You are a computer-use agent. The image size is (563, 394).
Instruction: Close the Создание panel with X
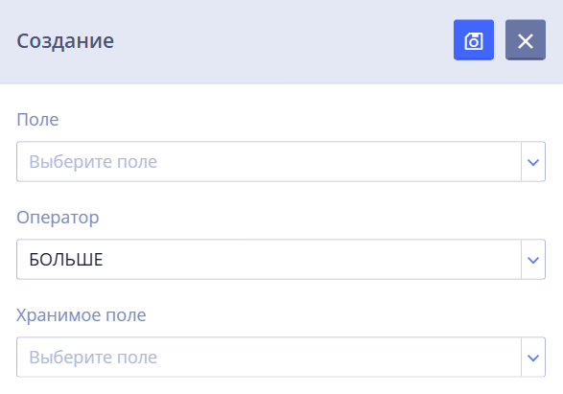(x=526, y=40)
